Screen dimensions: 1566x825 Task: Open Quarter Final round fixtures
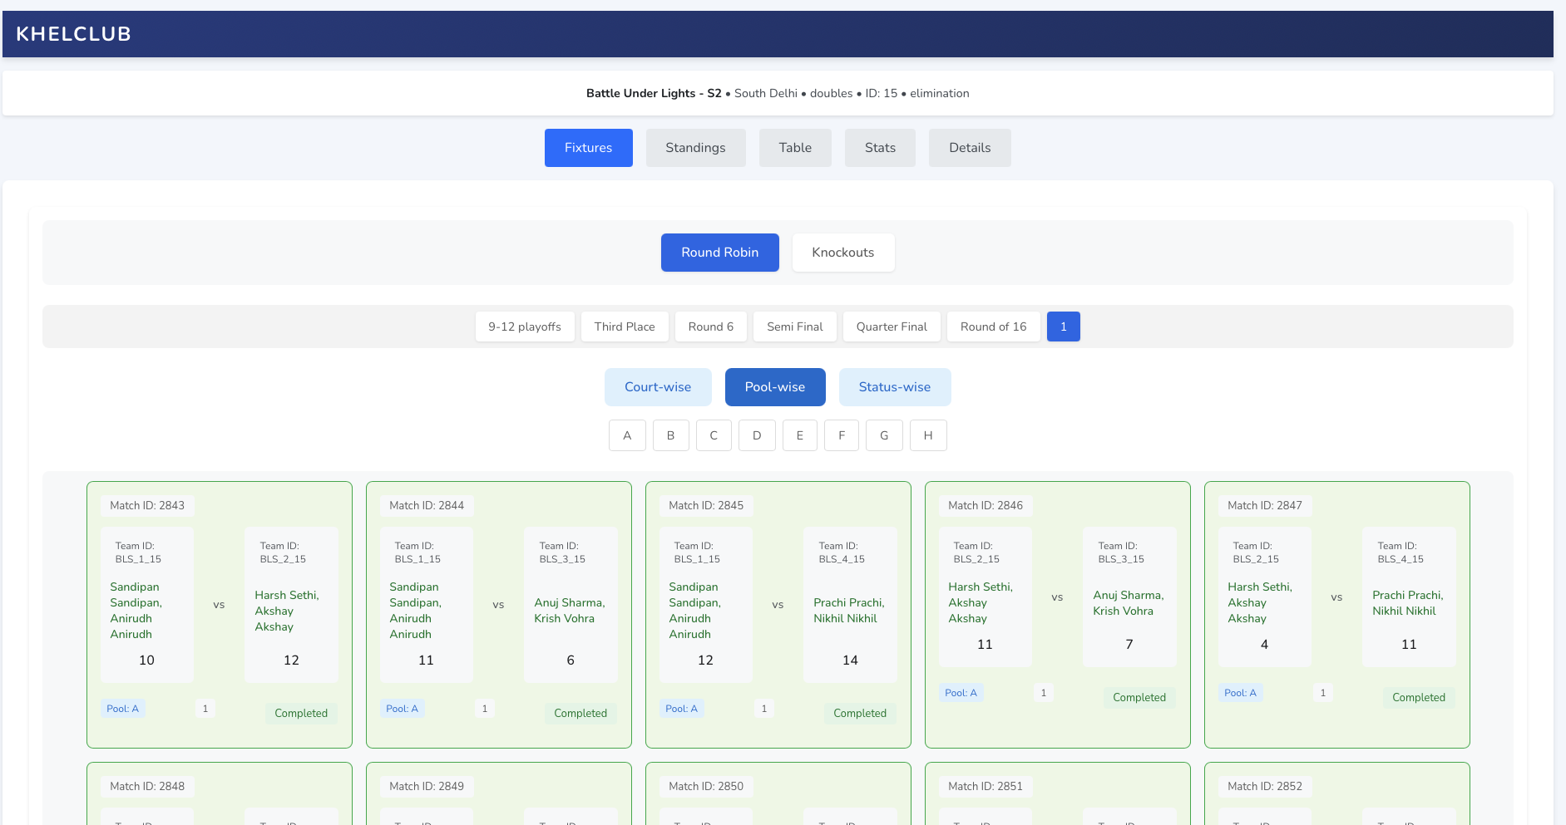[891, 327]
